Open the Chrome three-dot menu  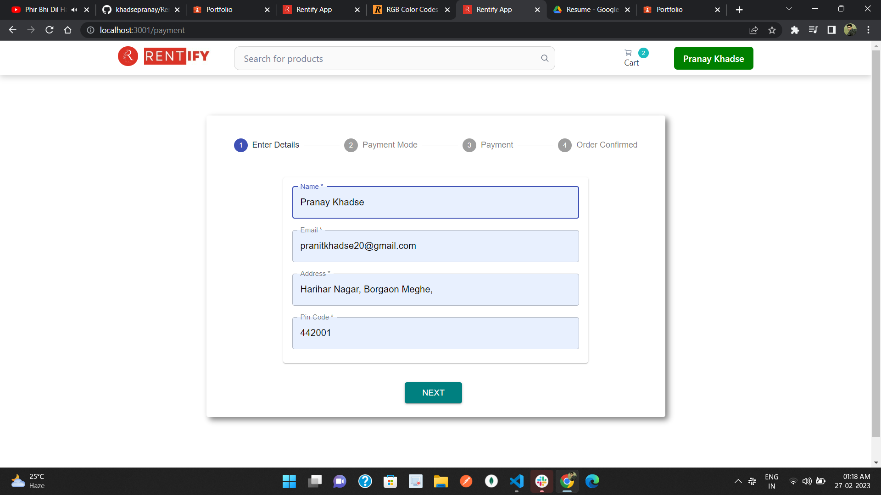[868, 30]
